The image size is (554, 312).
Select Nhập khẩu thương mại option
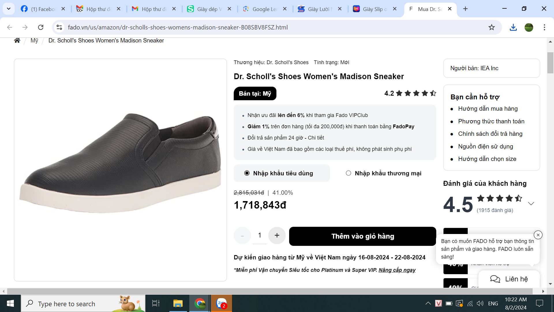[349, 173]
